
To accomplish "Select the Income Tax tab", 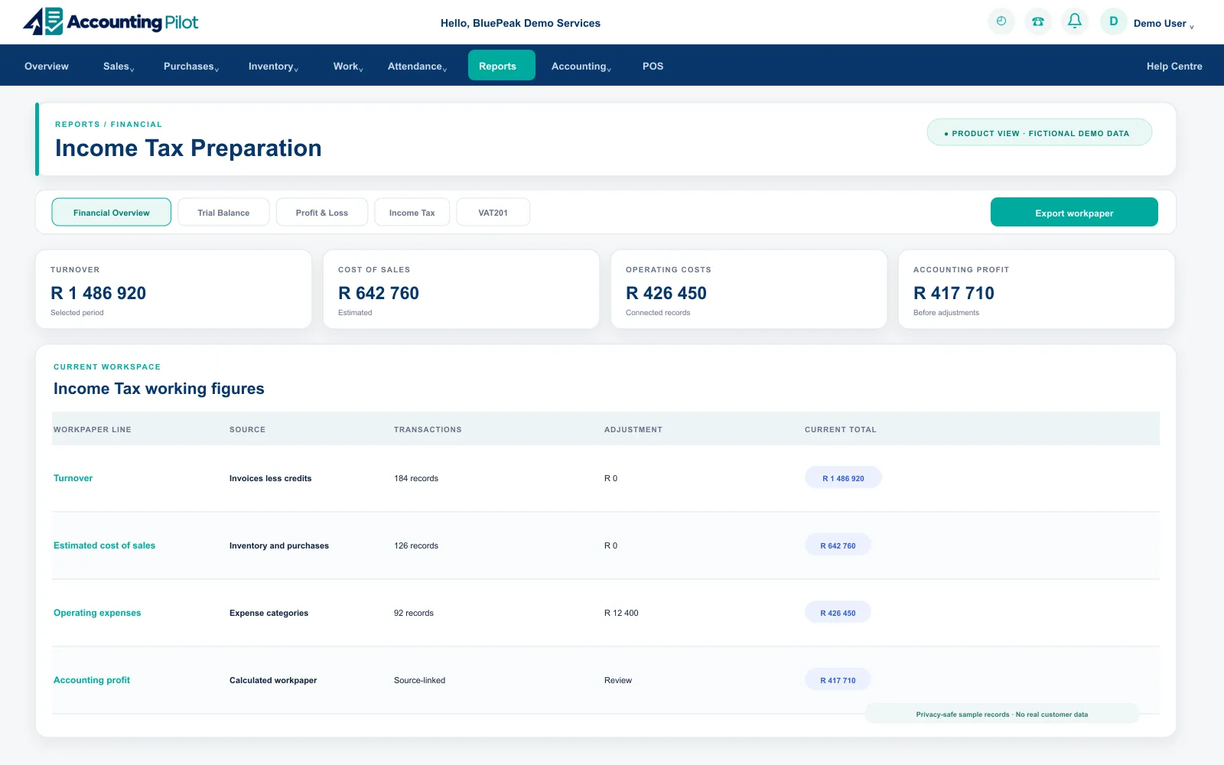I will point(412,213).
